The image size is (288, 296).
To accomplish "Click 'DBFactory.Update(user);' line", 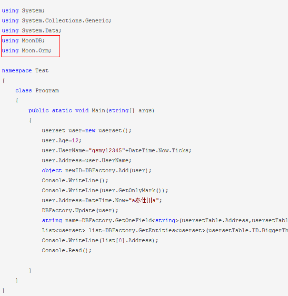I will pyautogui.click(x=80, y=211).
